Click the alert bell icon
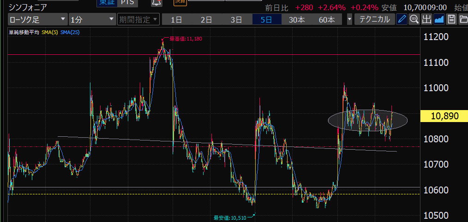This screenshot has width=468, height=222. tap(156, 2)
